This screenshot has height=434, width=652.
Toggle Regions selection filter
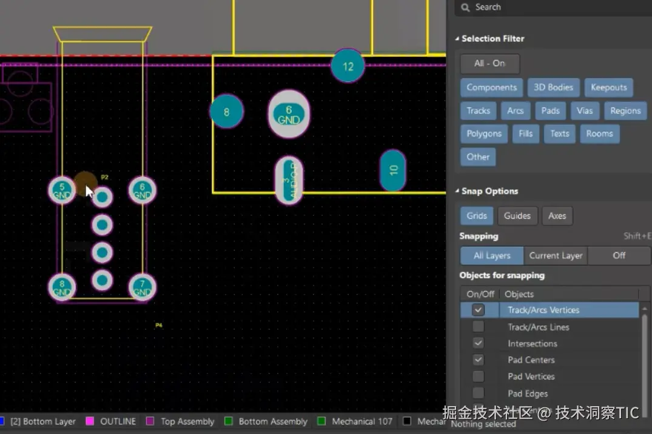coord(625,111)
